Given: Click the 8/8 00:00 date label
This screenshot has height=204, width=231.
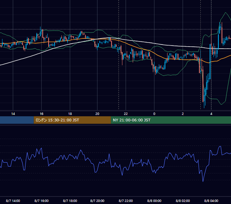Looking at the screenshot, I should (154, 201).
